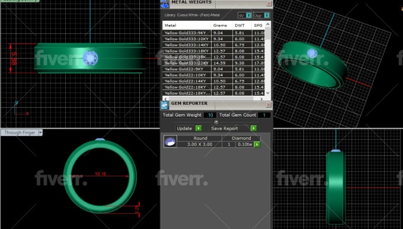Select the ring in the side view
This screenshot has width=403, height=229.
pos(335,188)
